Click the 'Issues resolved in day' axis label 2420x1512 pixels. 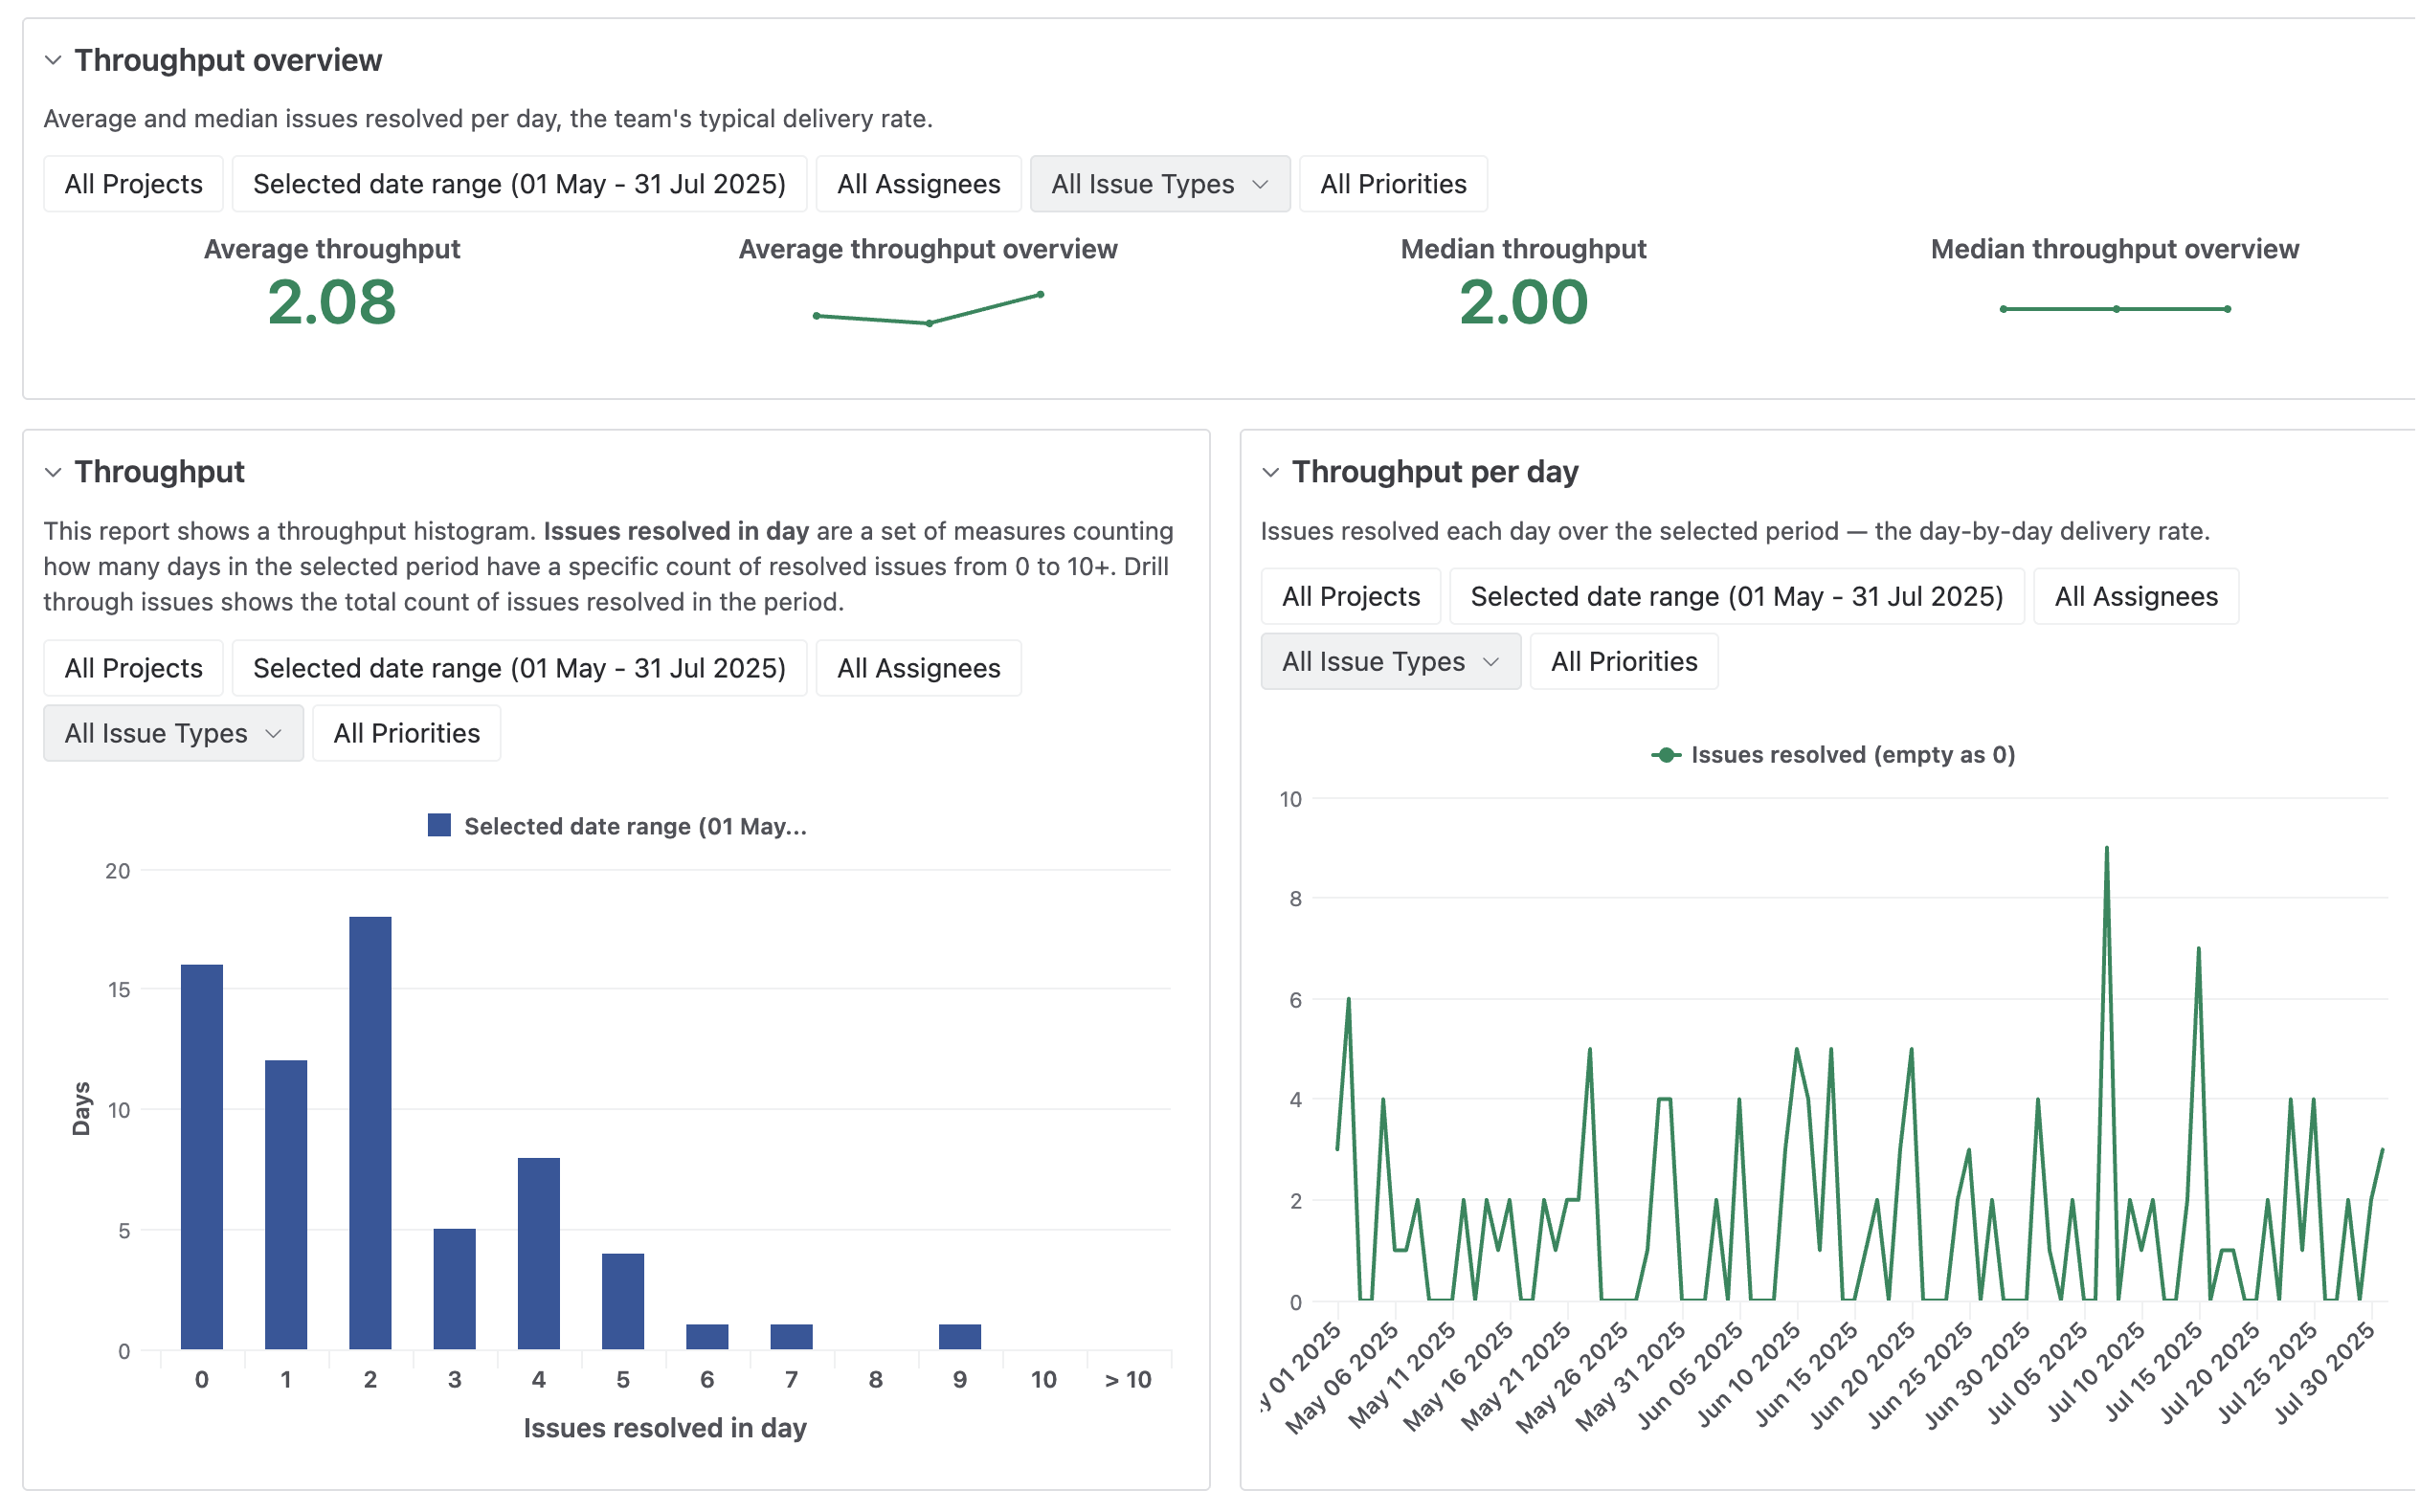665,1428
